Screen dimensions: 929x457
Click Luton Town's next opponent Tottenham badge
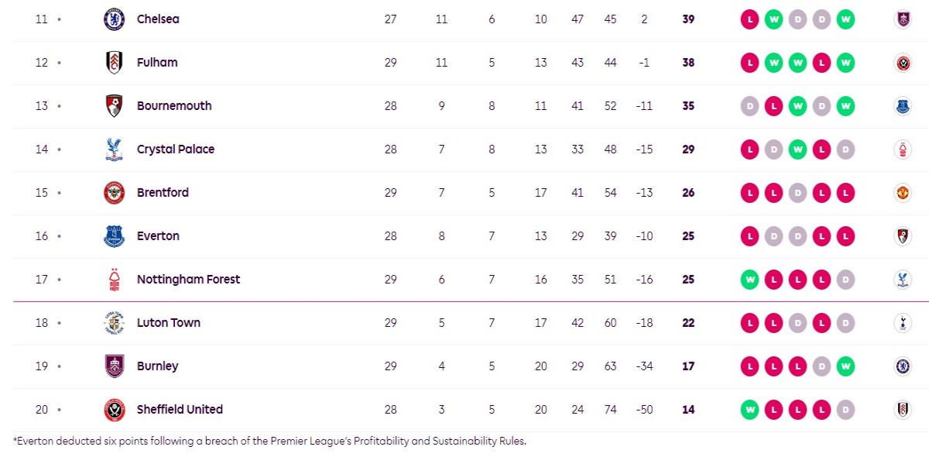(x=902, y=323)
